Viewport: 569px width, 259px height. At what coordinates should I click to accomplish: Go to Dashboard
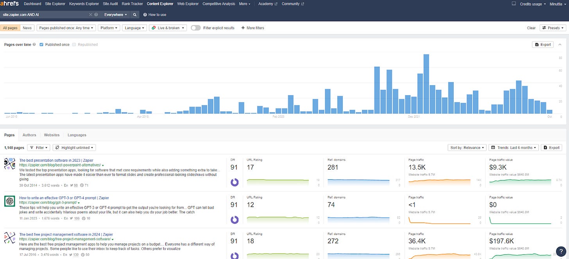click(x=32, y=4)
